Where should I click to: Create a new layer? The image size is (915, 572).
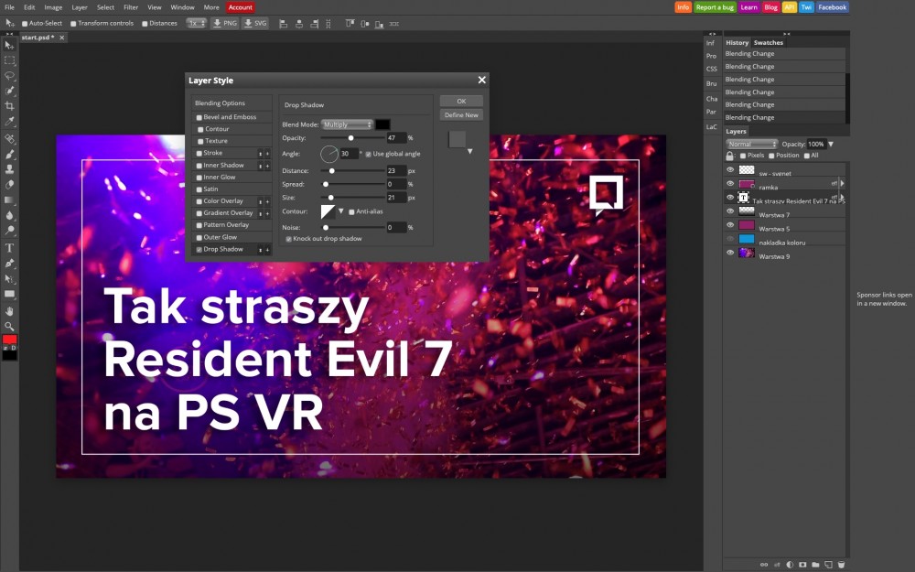[x=828, y=565]
